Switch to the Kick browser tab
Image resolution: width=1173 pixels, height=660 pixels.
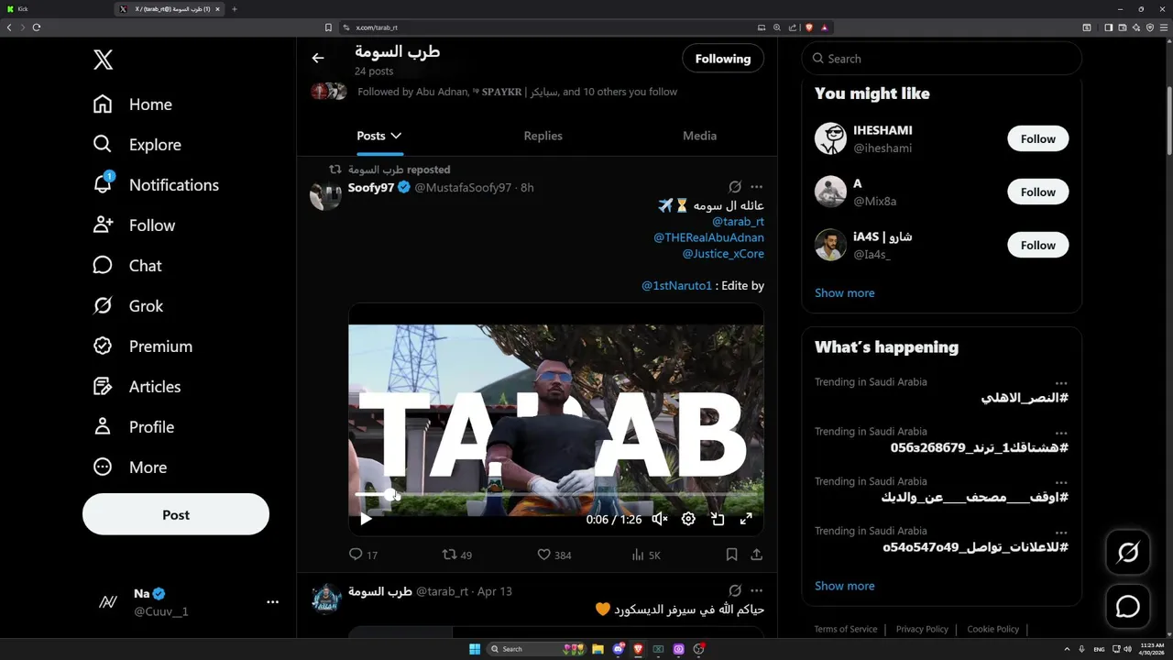(x=55, y=9)
